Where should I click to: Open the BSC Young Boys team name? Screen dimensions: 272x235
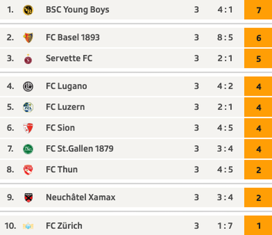[x=78, y=10]
